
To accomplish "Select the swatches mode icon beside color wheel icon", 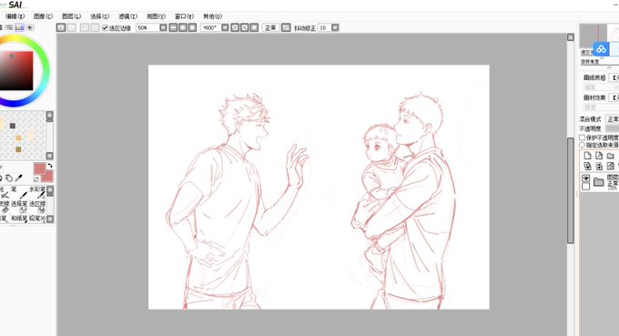I will pos(19,27).
